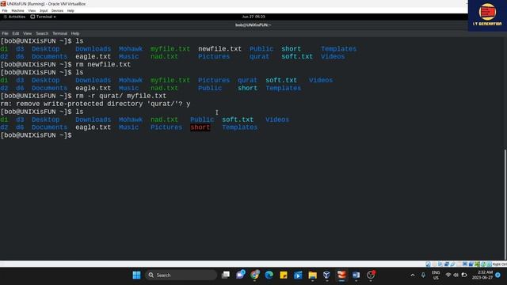Open the terminal window Terminal menu

point(60,33)
